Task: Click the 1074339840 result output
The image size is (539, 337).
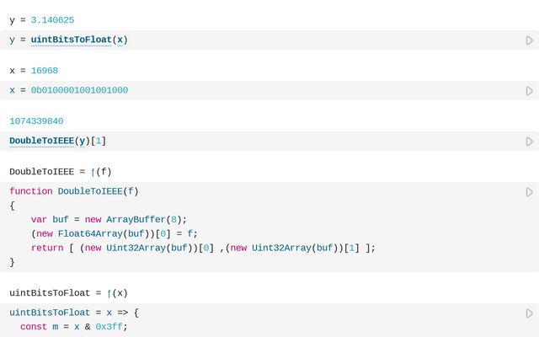Action: coord(36,121)
